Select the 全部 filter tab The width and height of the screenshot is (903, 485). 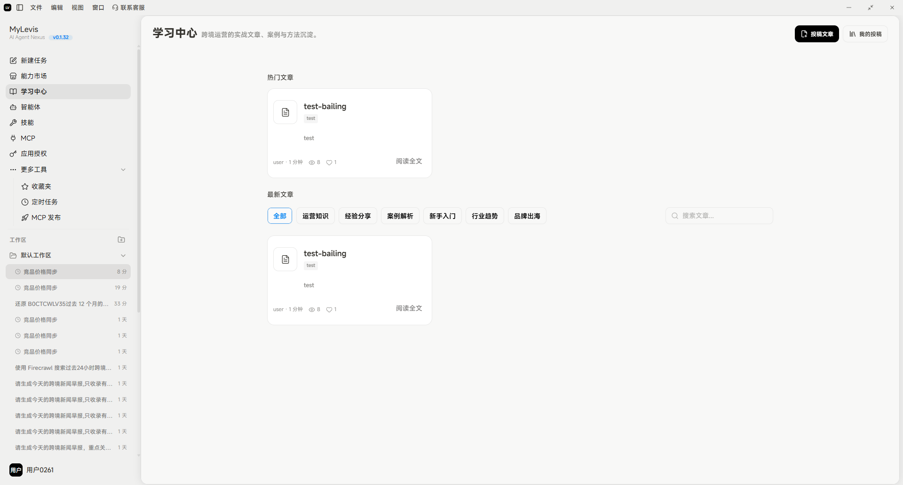pyautogui.click(x=280, y=216)
